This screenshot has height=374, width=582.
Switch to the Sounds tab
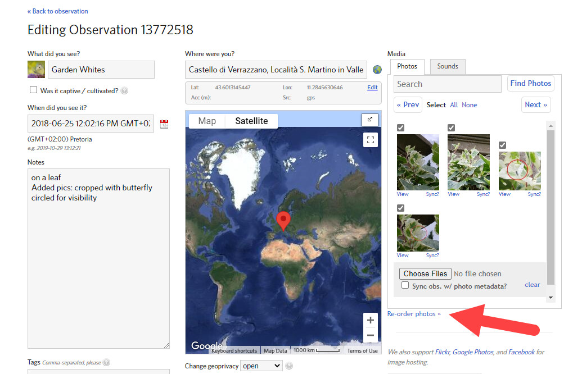coord(448,66)
